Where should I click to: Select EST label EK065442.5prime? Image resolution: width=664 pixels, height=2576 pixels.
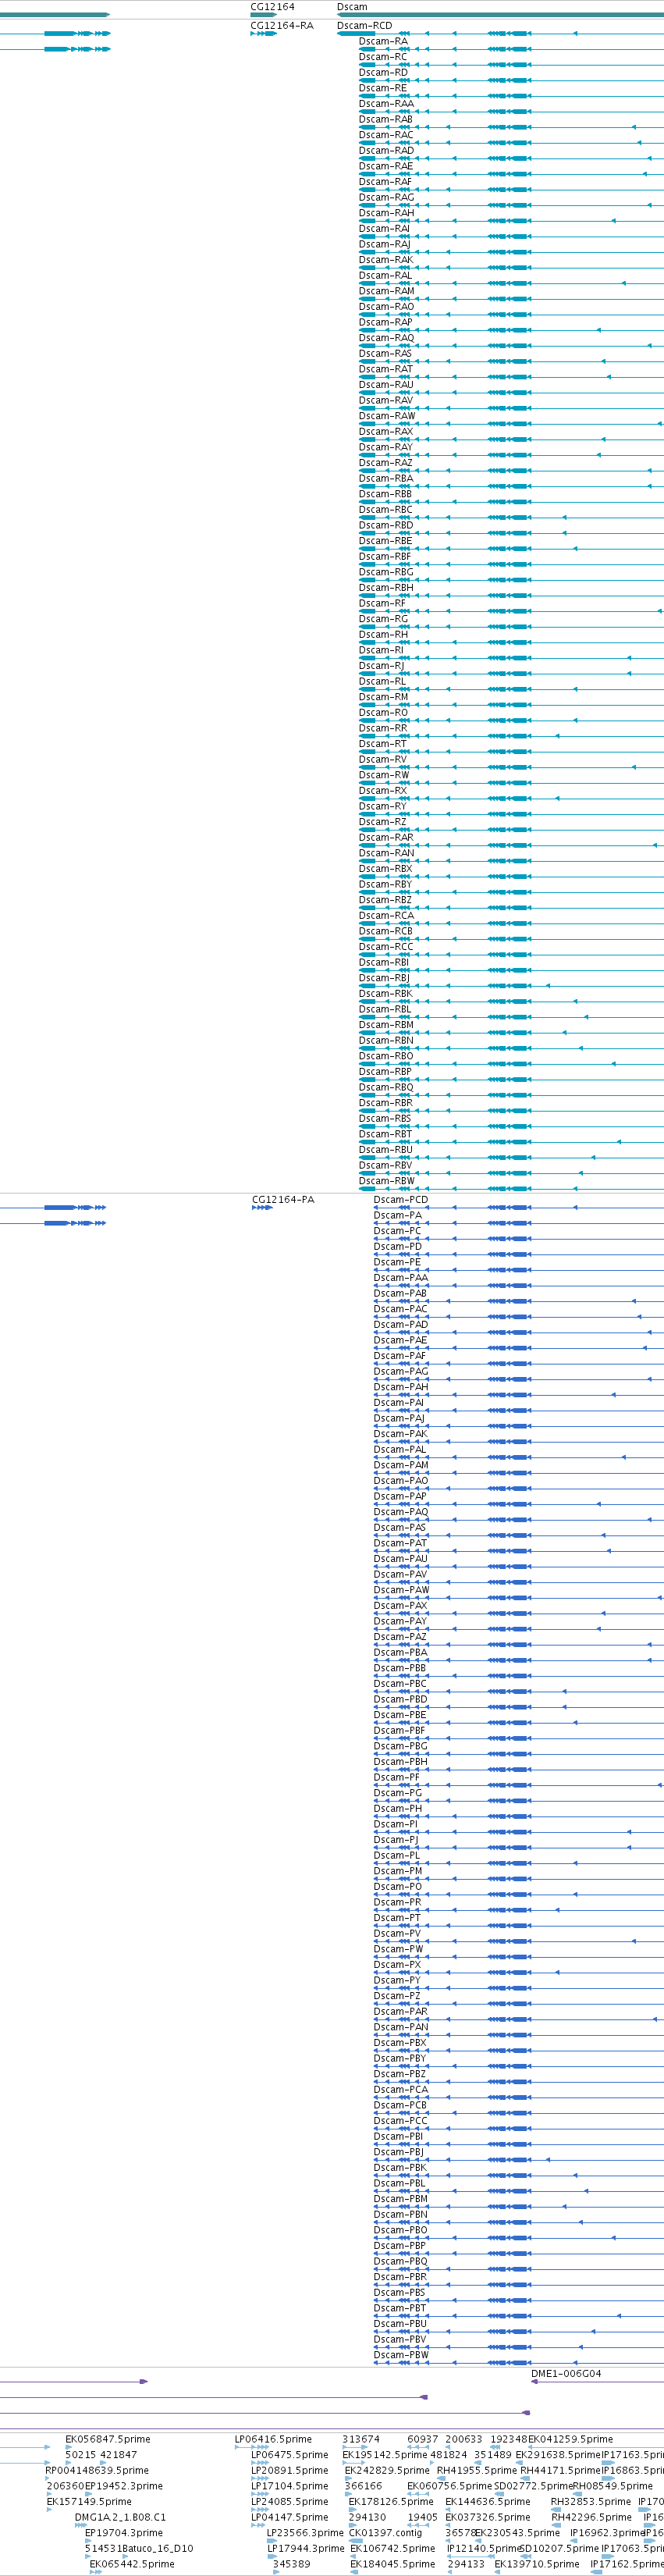132,2564
